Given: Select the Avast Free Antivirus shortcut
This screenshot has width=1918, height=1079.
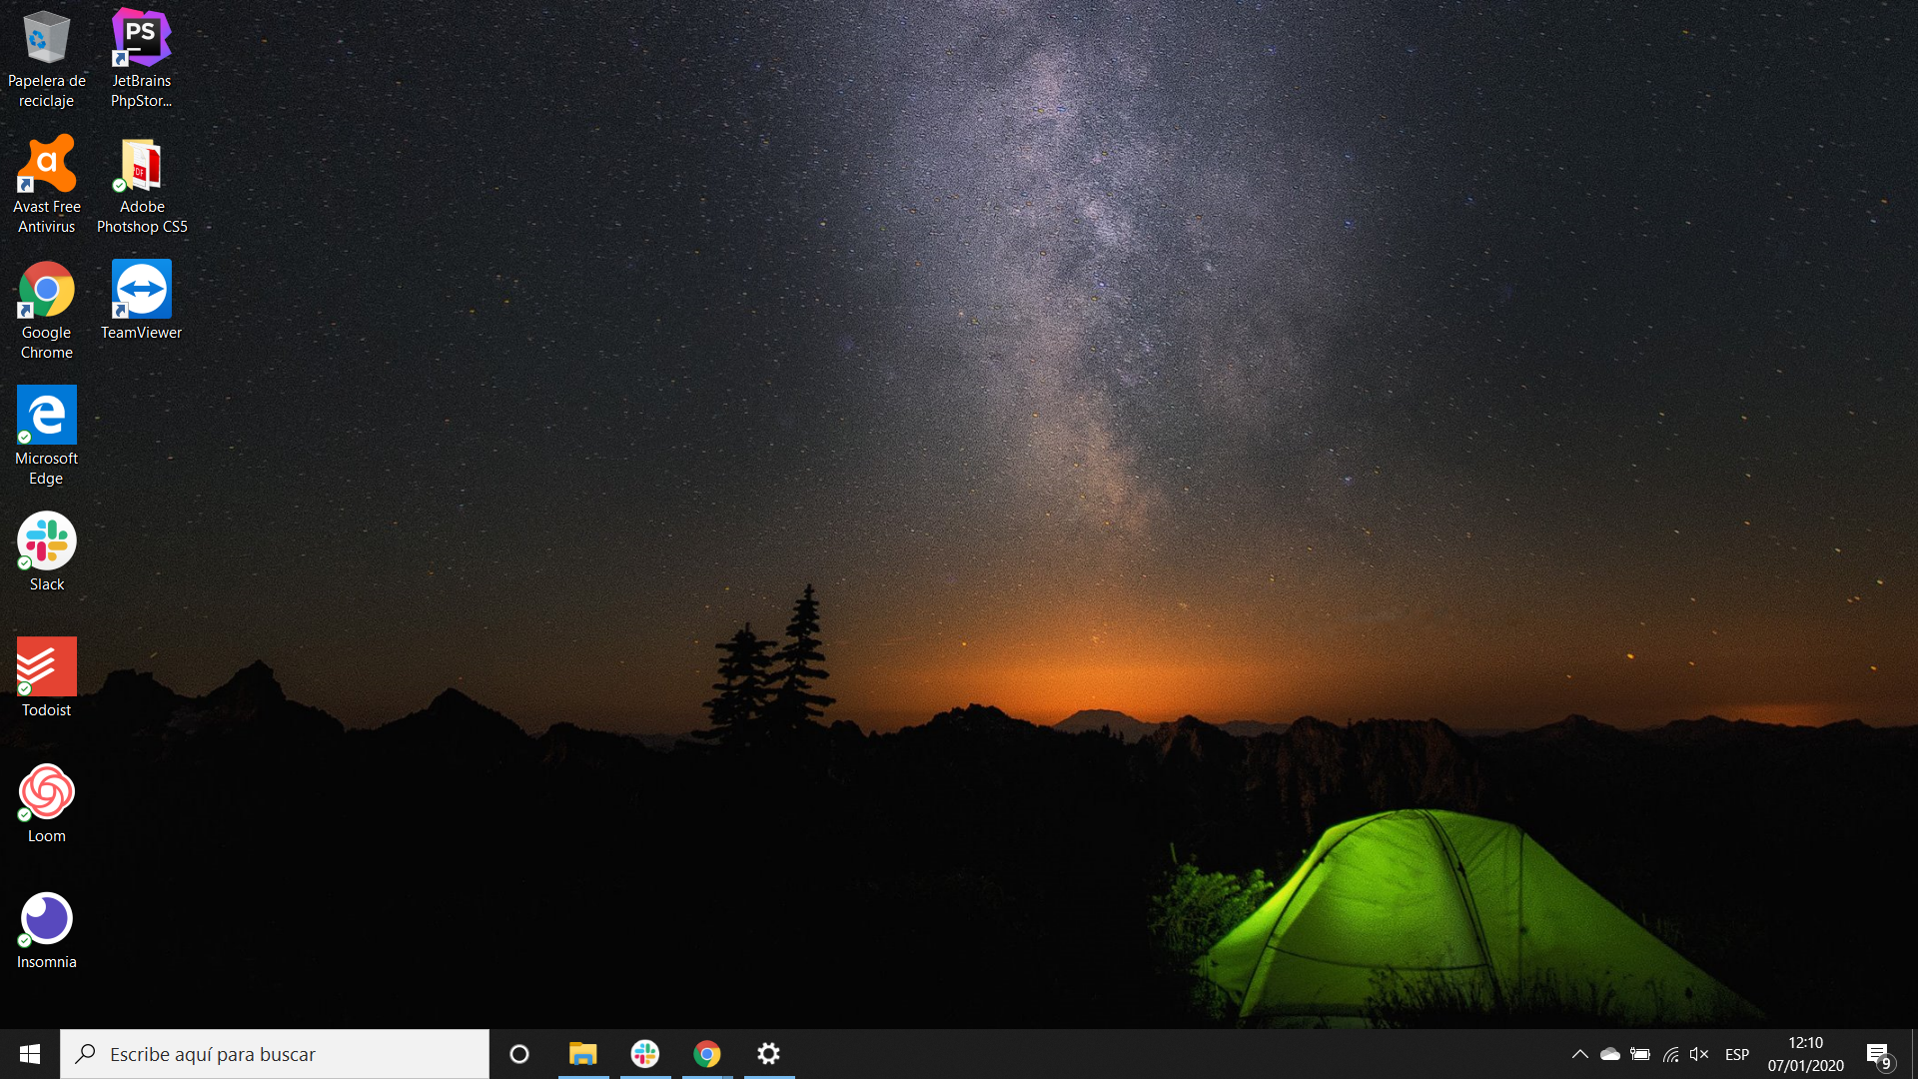Looking at the screenshot, I should [46, 186].
